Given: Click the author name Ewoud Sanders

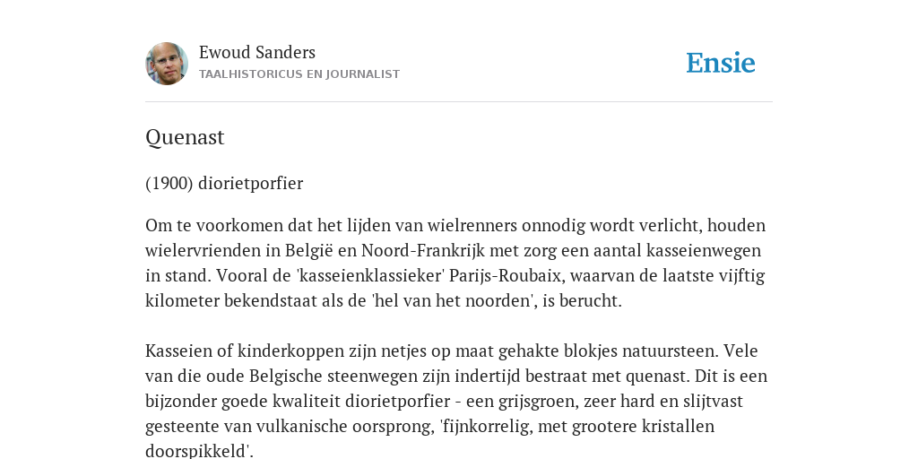Looking at the screenshot, I should [x=257, y=53].
